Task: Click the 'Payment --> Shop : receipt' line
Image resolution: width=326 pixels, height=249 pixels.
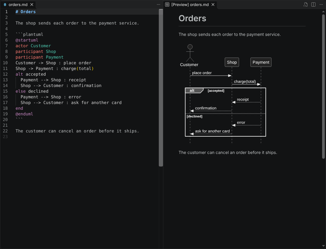Action: point(53,80)
